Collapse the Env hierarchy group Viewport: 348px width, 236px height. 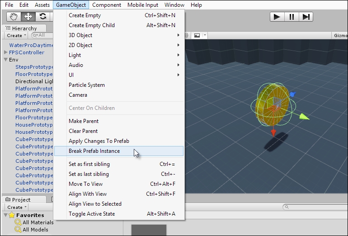(6, 60)
